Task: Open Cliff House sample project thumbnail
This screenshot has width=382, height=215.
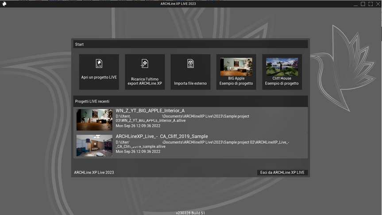Action: (x=282, y=67)
